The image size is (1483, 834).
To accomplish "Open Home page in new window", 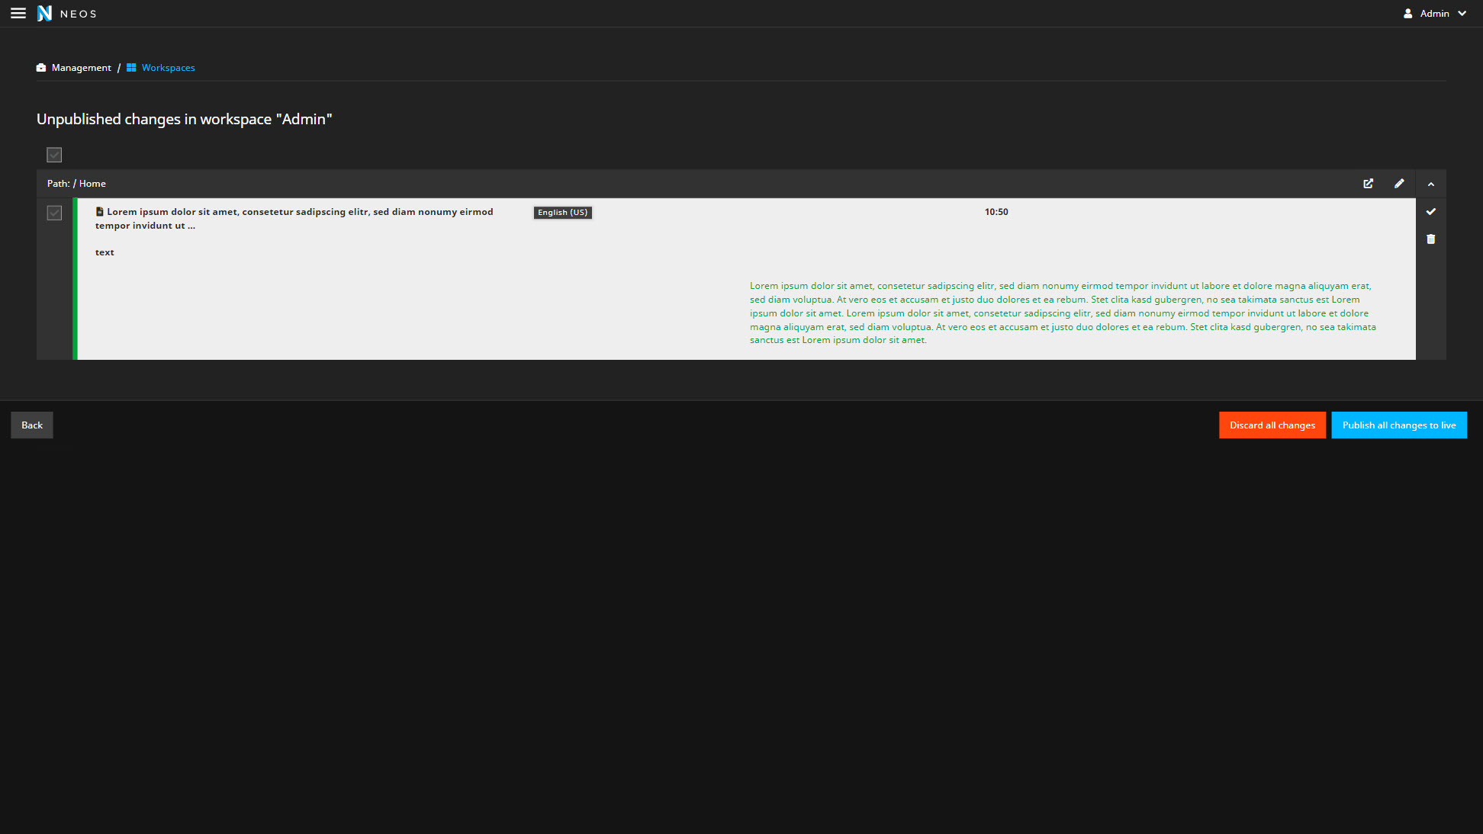I will [x=1368, y=184].
